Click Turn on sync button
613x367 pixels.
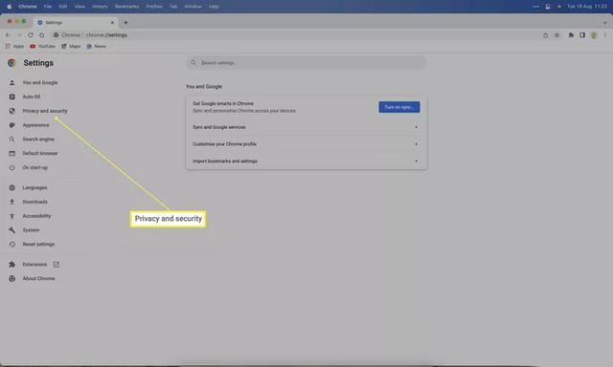point(399,107)
